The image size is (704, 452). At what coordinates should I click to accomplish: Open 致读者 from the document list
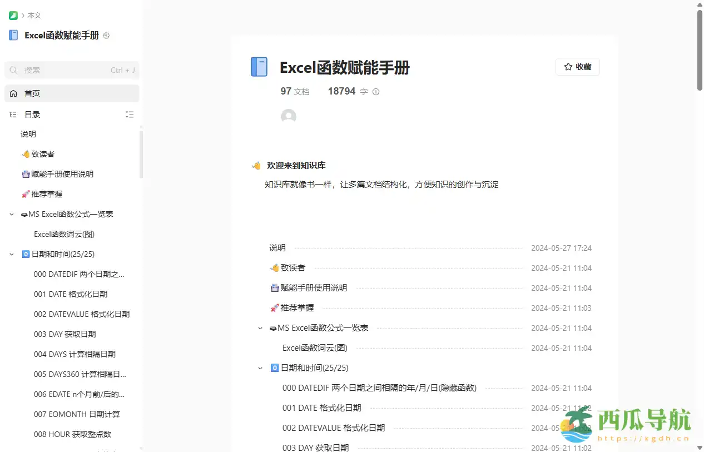(x=293, y=268)
